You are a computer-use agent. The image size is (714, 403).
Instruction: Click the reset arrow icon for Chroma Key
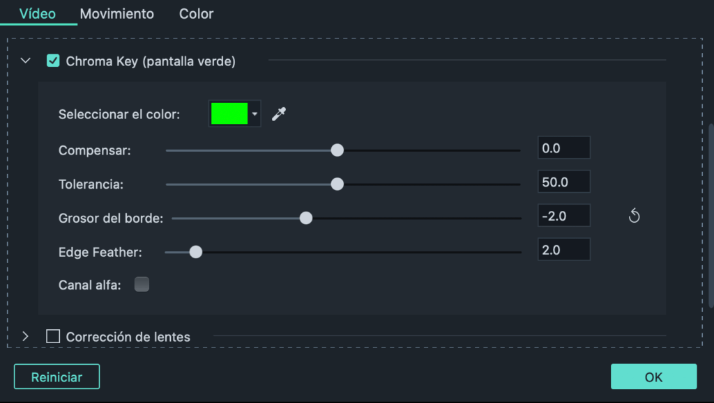[635, 216]
